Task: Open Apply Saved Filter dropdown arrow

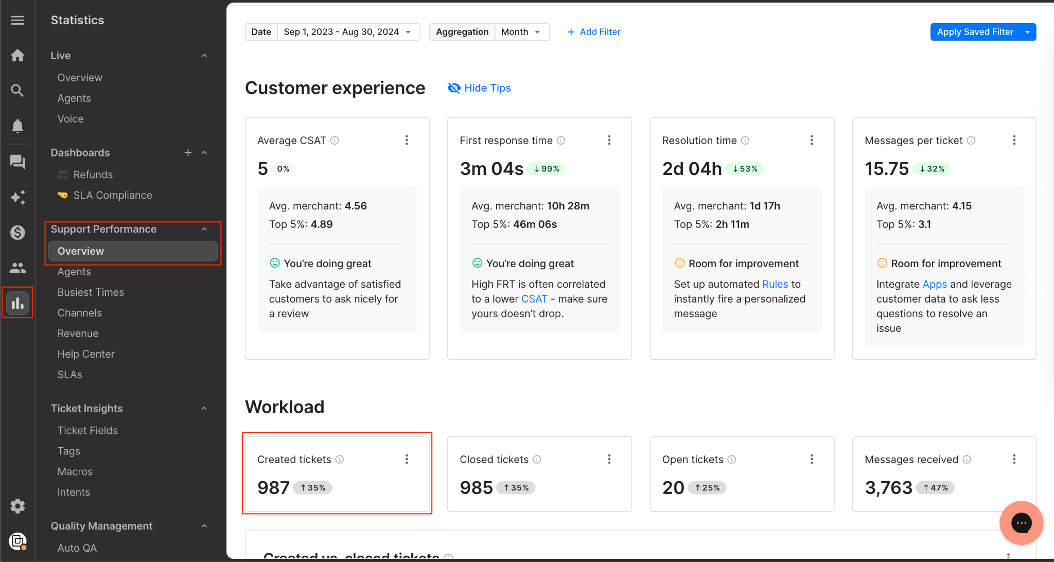Action: [x=1028, y=32]
